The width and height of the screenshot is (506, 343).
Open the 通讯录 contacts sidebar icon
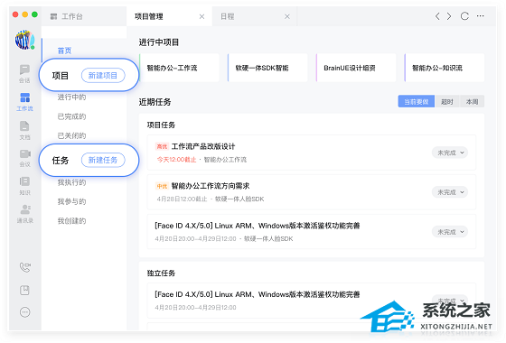pyautogui.click(x=25, y=214)
